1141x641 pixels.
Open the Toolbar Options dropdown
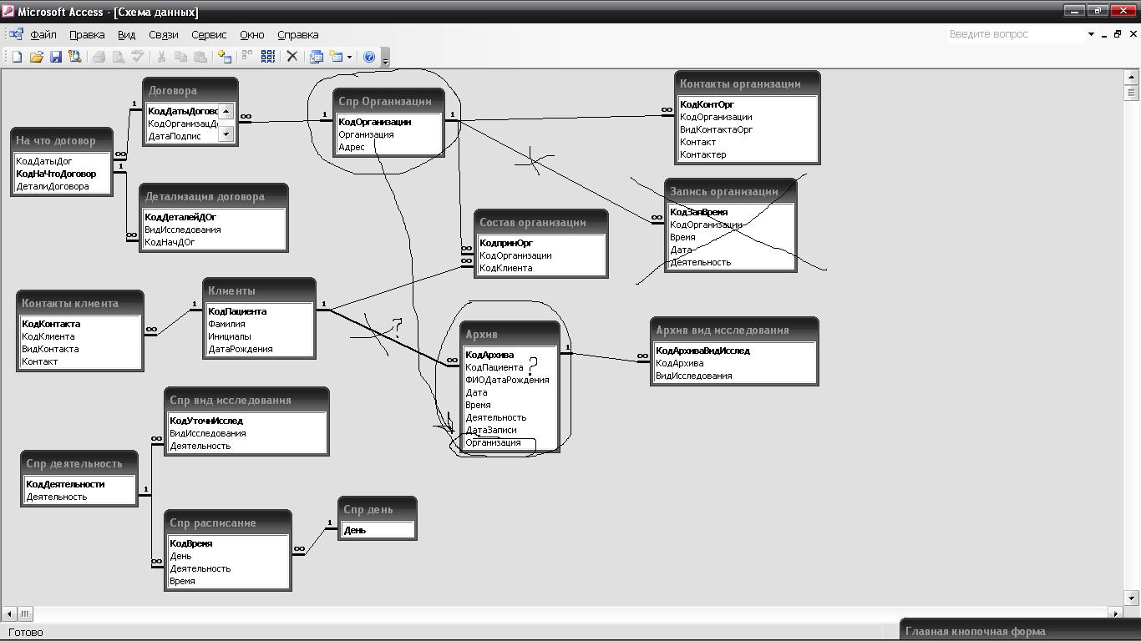coord(385,58)
